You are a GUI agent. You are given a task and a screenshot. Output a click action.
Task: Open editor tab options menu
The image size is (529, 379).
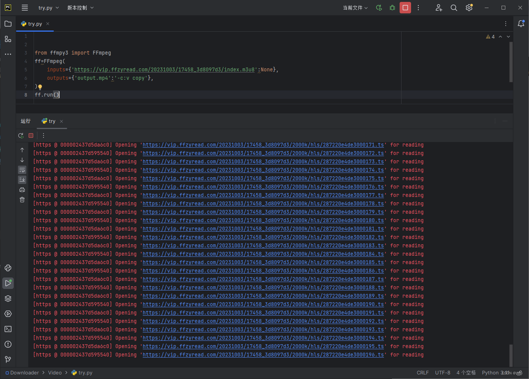coord(506,24)
